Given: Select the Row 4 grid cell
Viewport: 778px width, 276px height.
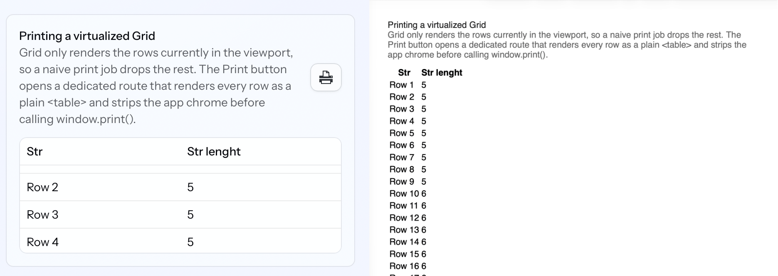Looking at the screenshot, I should 42,242.
